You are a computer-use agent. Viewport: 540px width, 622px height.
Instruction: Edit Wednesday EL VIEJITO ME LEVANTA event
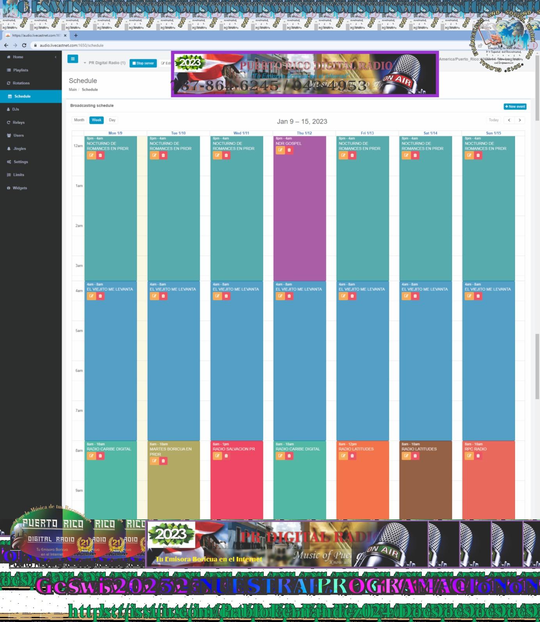(217, 296)
